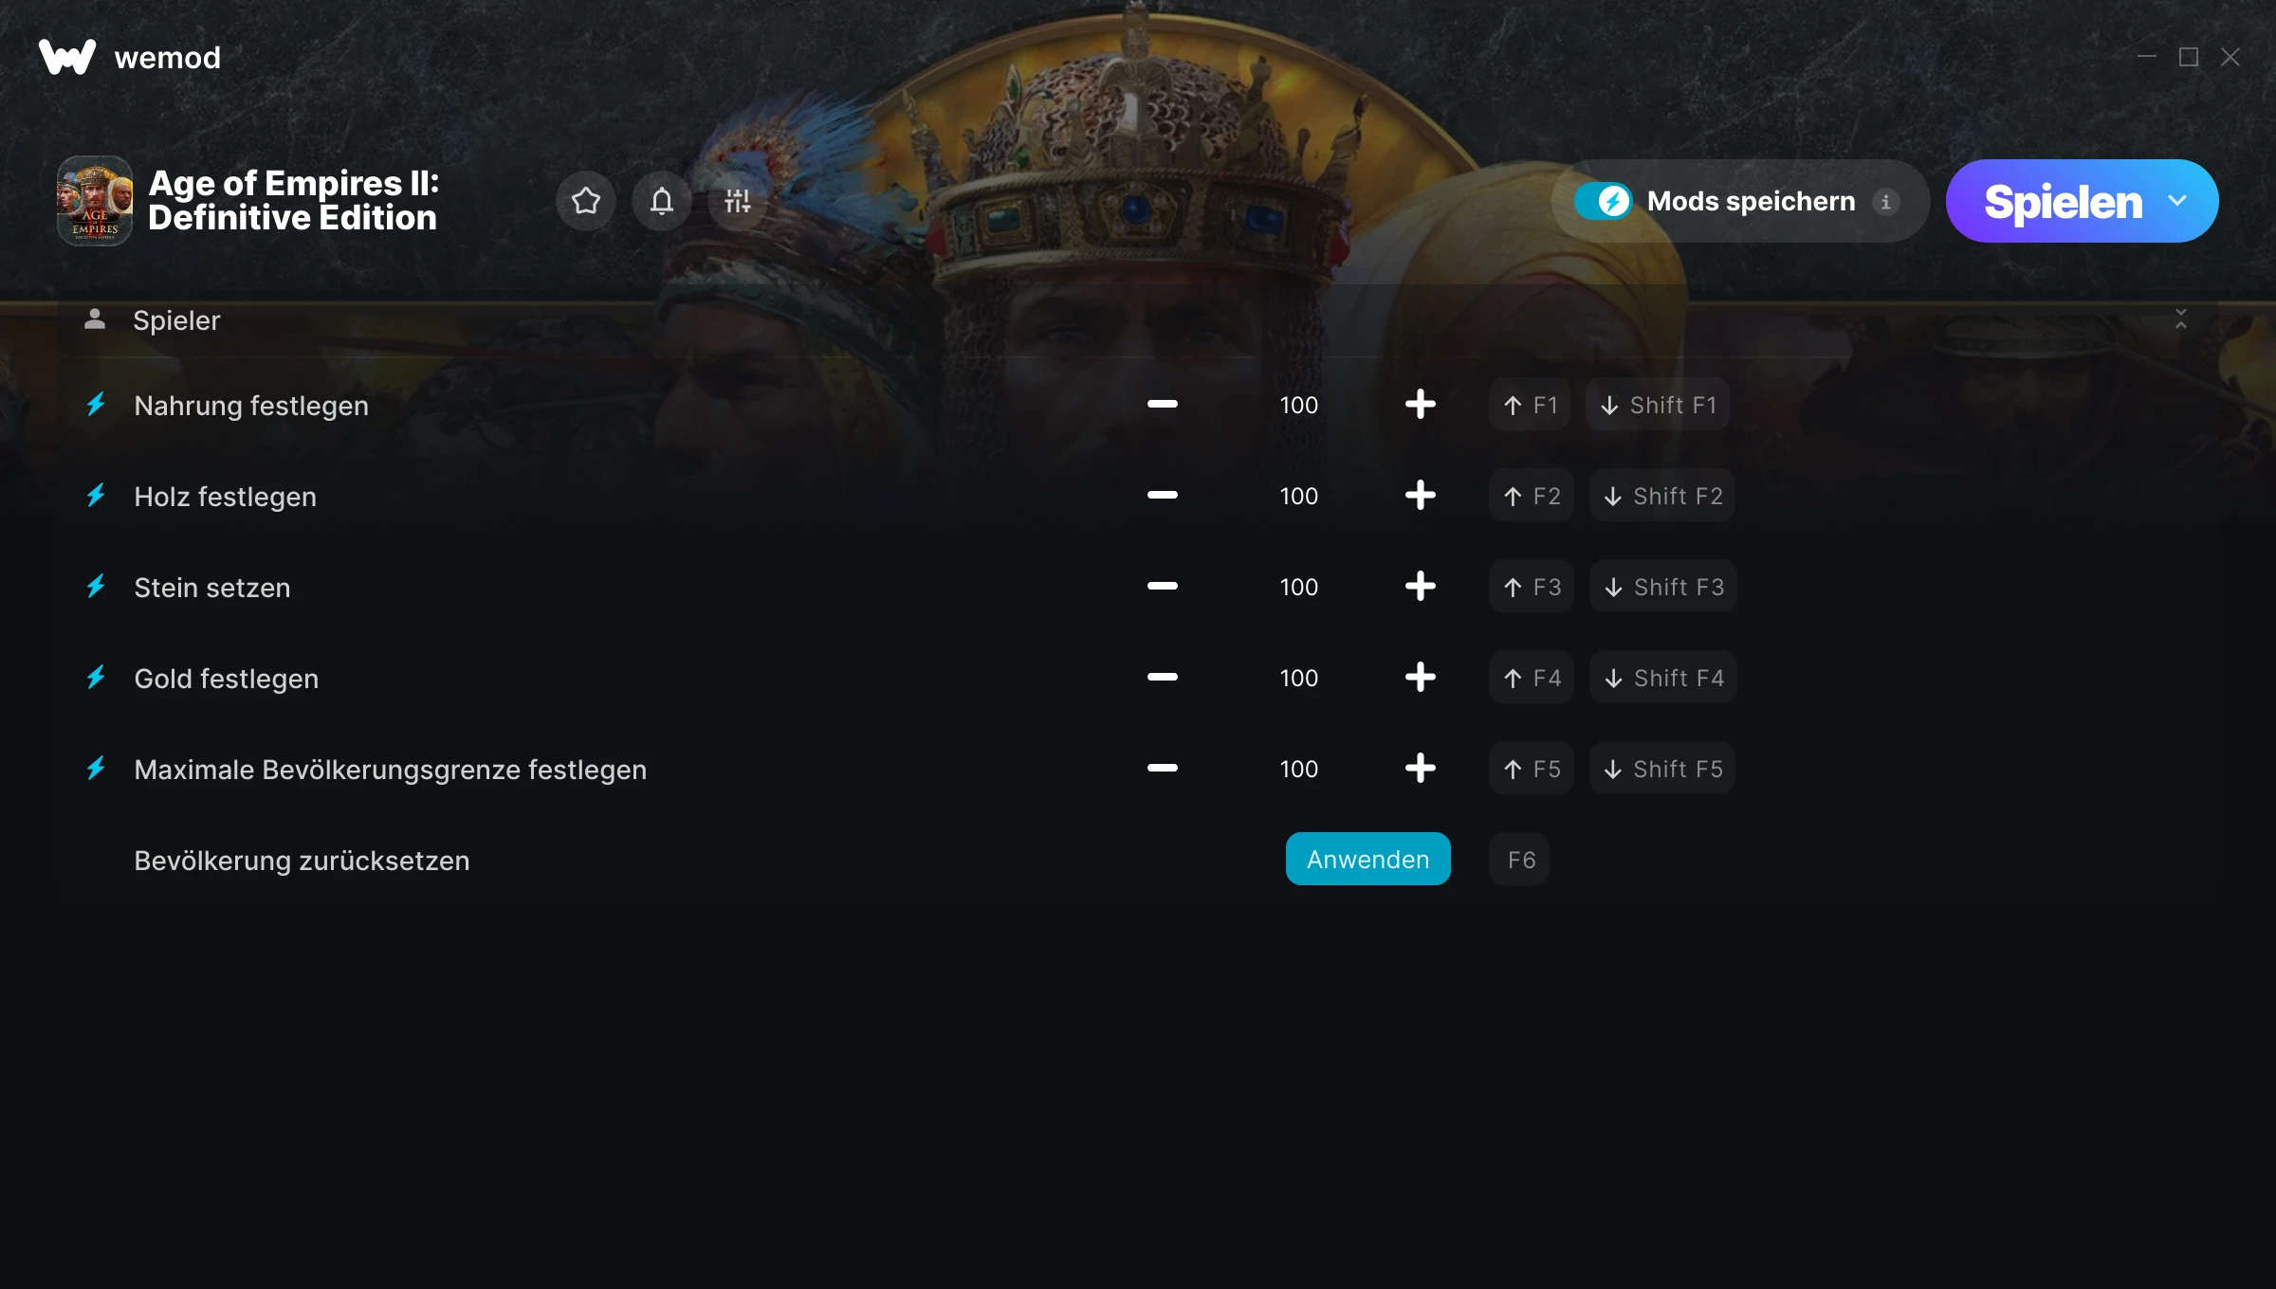The width and height of the screenshot is (2276, 1289).
Task: Decrease Holz festlegen with minus icon
Action: (x=1162, y=496)
